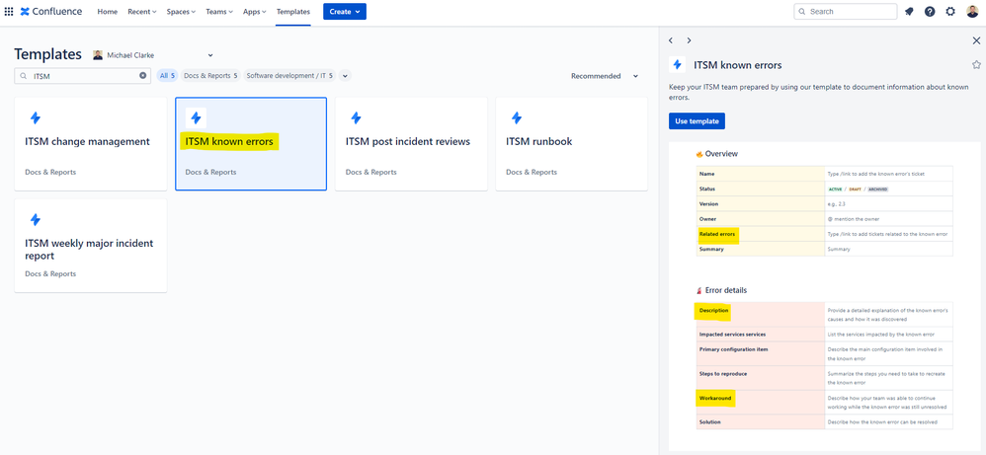Close the template preview panel
Viewport: 986px width, 455px height.
[976, 40]
